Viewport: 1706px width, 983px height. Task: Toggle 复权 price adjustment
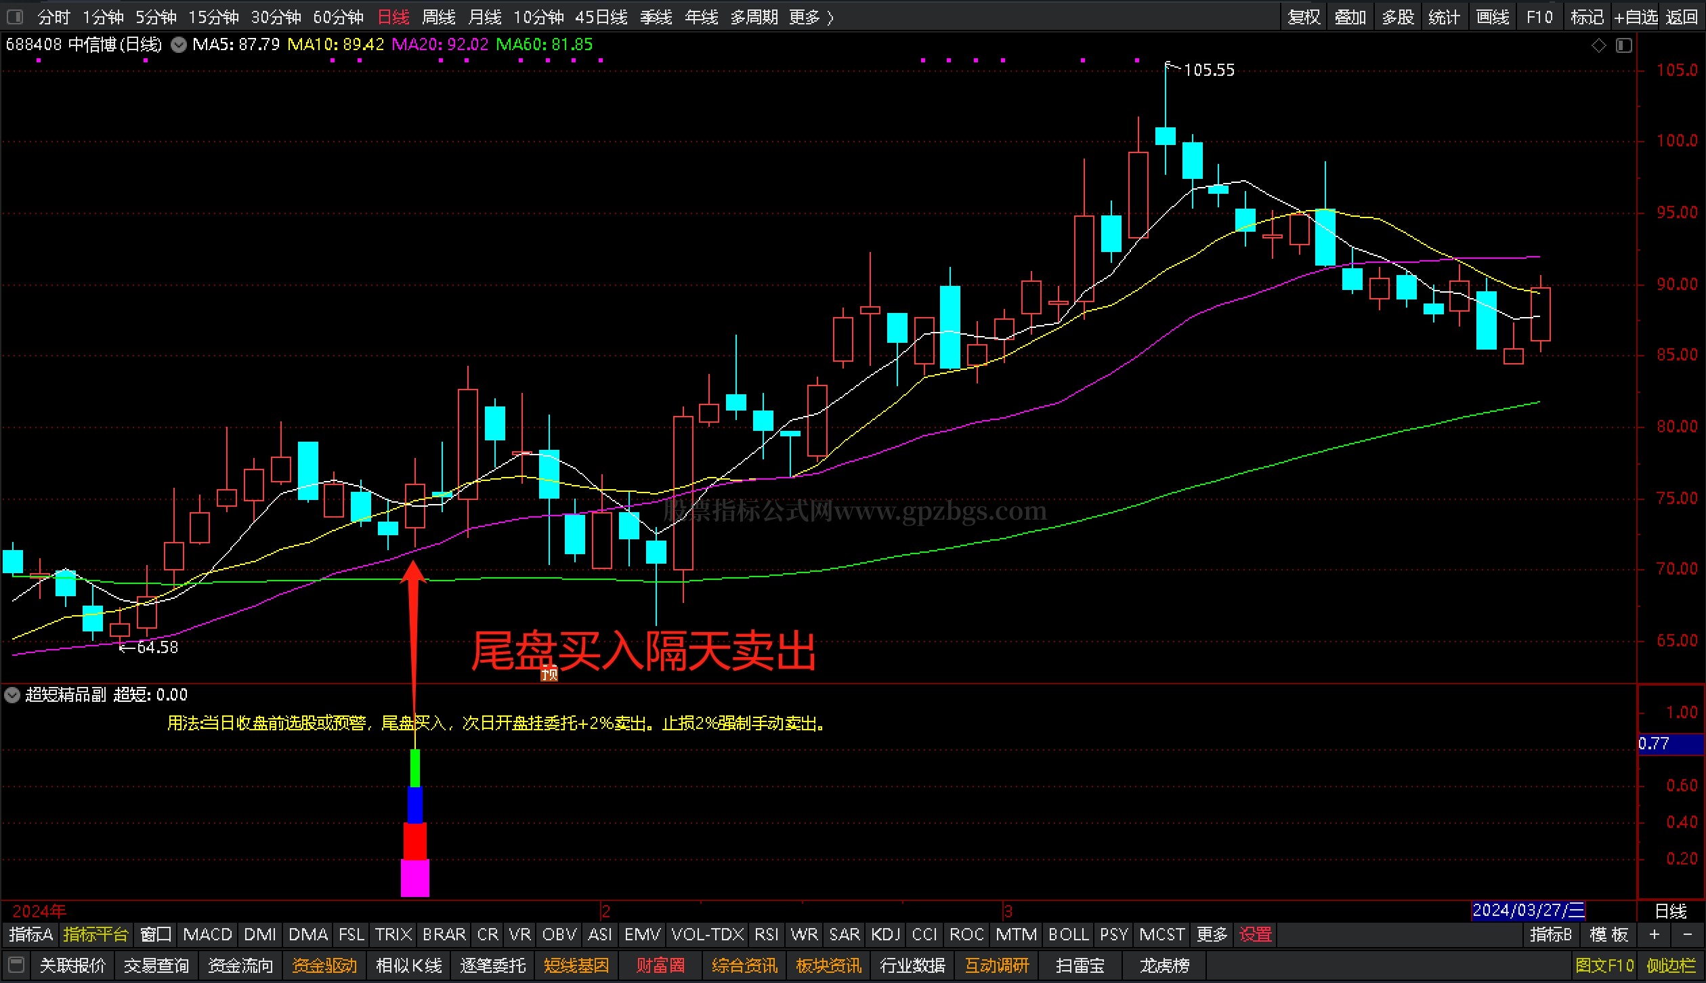[1304, 17]
